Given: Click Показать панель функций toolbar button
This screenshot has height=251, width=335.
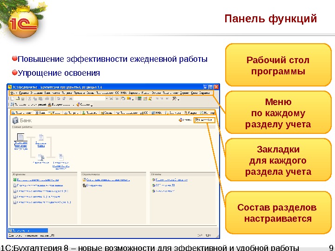Looking at the screenshot, I should tap(28, 105).
